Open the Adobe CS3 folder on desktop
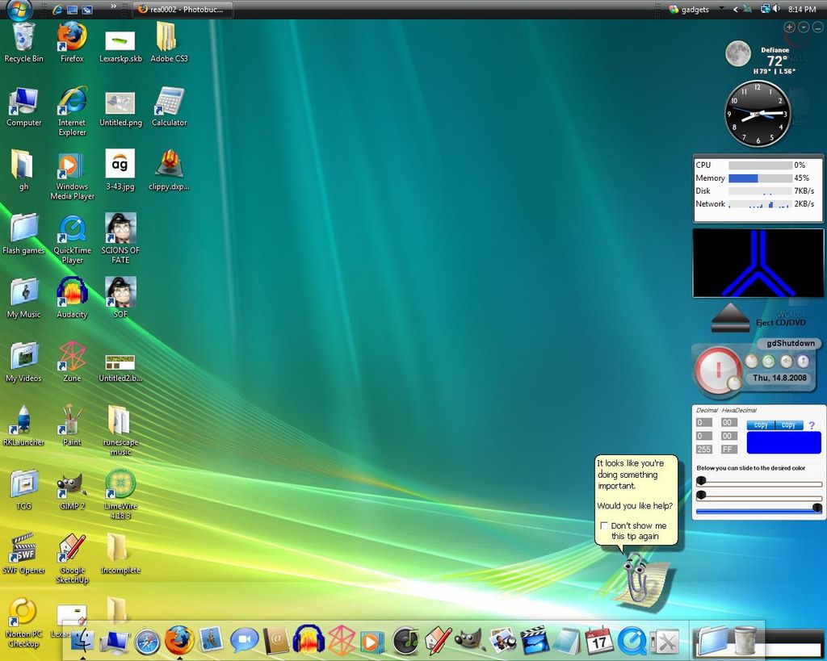 point(170,42)
